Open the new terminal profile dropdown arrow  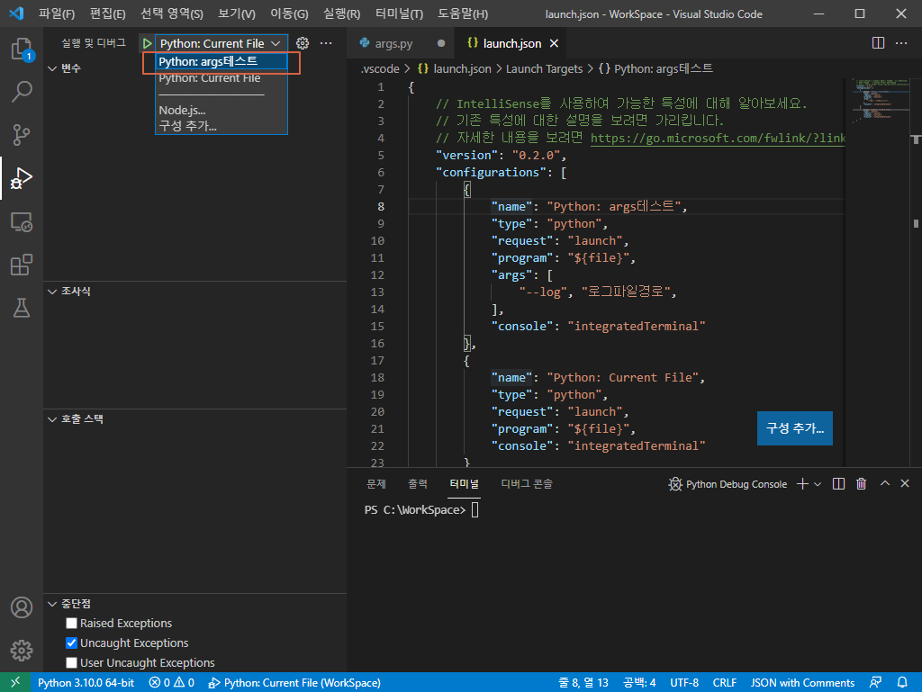tap(818, 485)
